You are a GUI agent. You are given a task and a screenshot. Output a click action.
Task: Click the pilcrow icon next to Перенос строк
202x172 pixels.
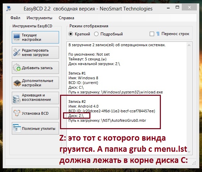point(158,34)
